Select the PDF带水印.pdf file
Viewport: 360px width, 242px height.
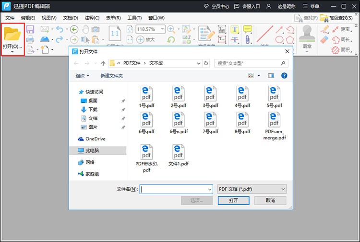(146, 158)
